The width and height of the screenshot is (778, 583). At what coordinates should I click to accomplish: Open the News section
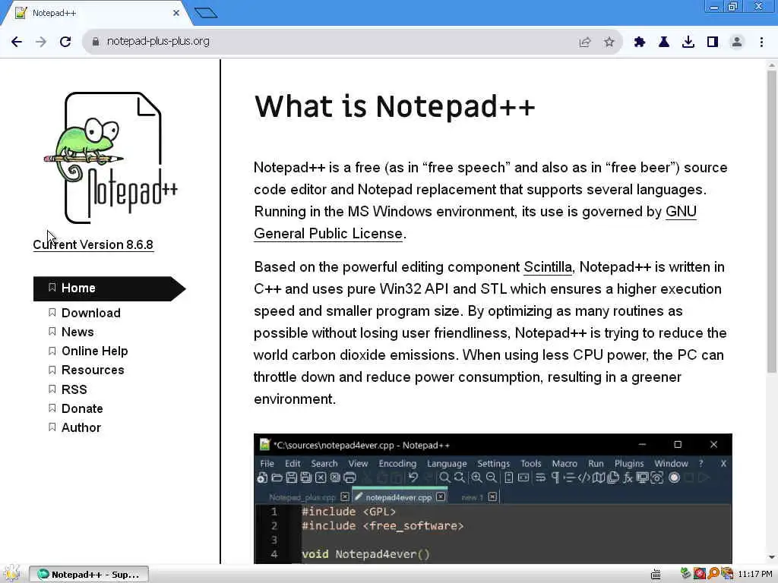77,332
